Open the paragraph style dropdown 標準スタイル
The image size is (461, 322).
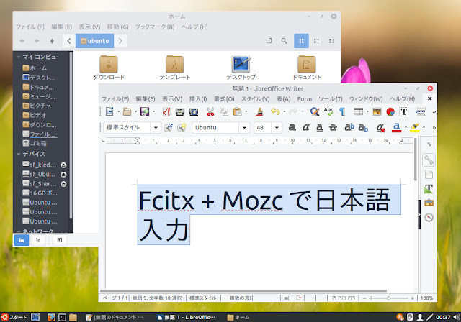click(156, 127)
